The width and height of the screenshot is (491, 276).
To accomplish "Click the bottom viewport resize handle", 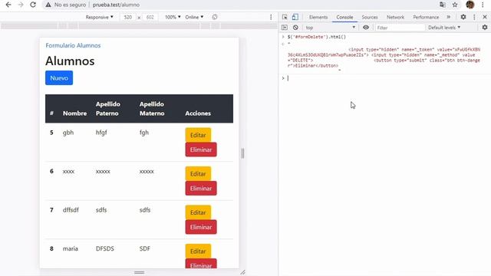I will pos(140,273).
